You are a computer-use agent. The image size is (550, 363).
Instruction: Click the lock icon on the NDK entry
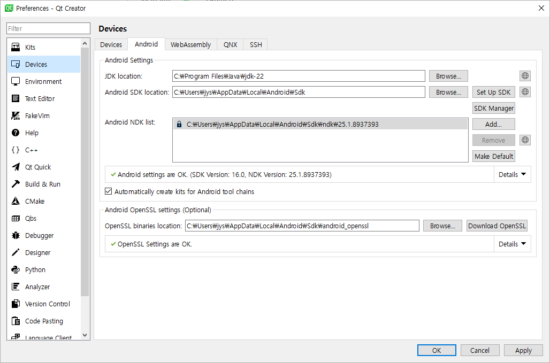179,125
